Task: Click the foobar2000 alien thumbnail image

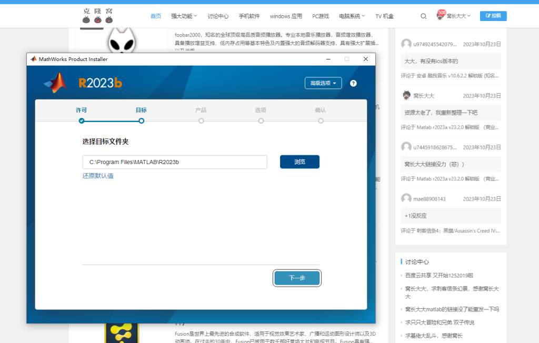Action: 122,41
